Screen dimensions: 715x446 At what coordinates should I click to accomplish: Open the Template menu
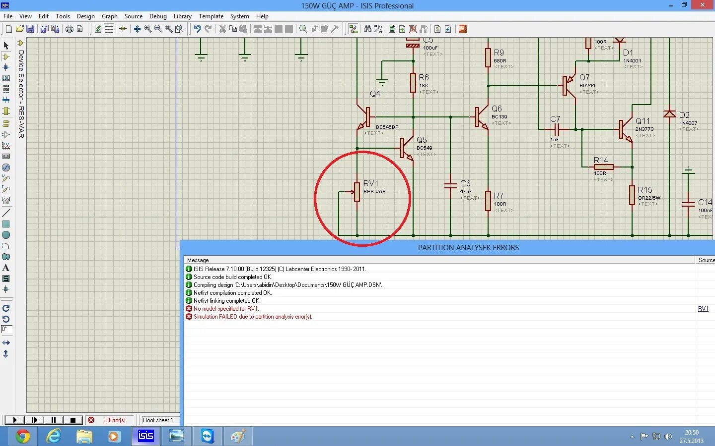click(211, 16)
